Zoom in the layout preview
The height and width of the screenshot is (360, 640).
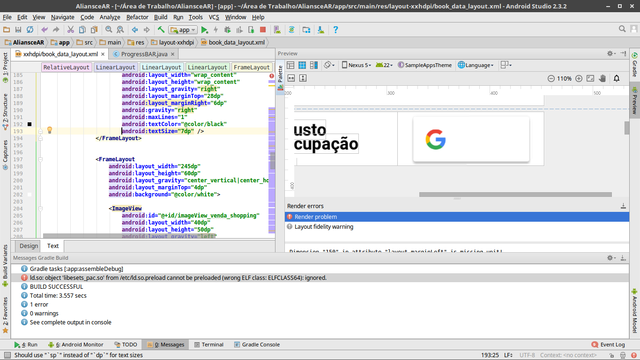click(x=579, y=78)
